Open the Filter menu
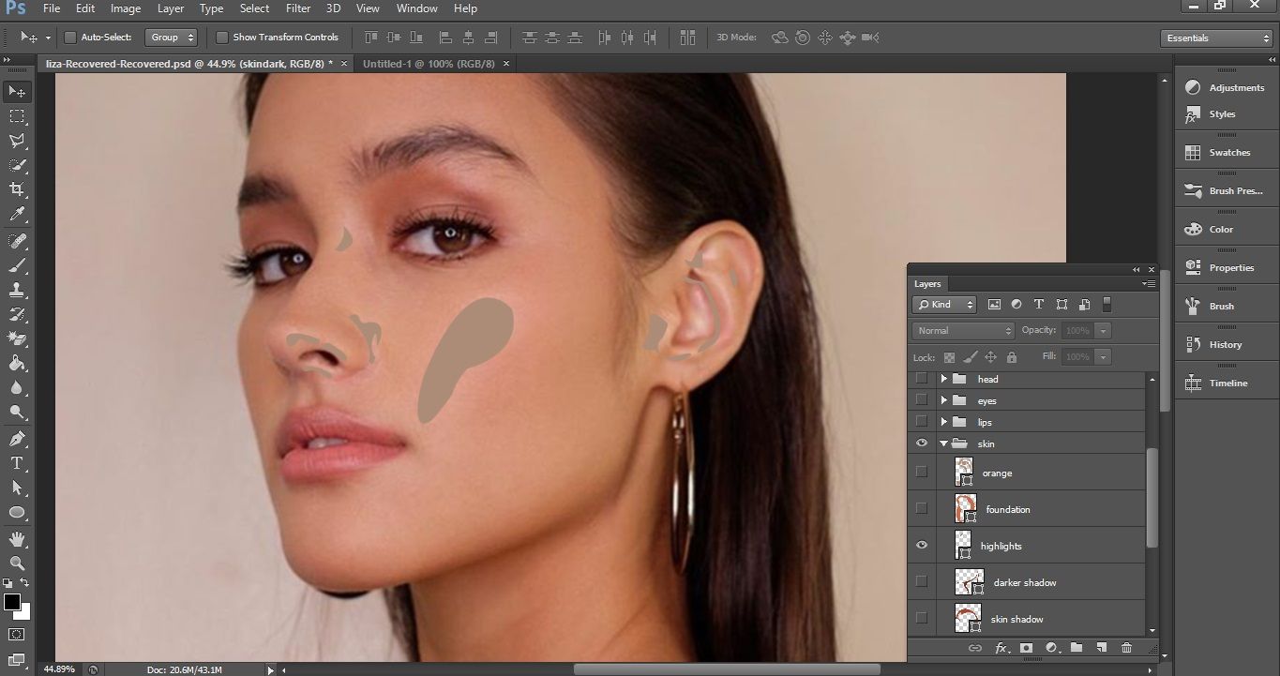The image size is (1280, 676). (x=298, y=8)
